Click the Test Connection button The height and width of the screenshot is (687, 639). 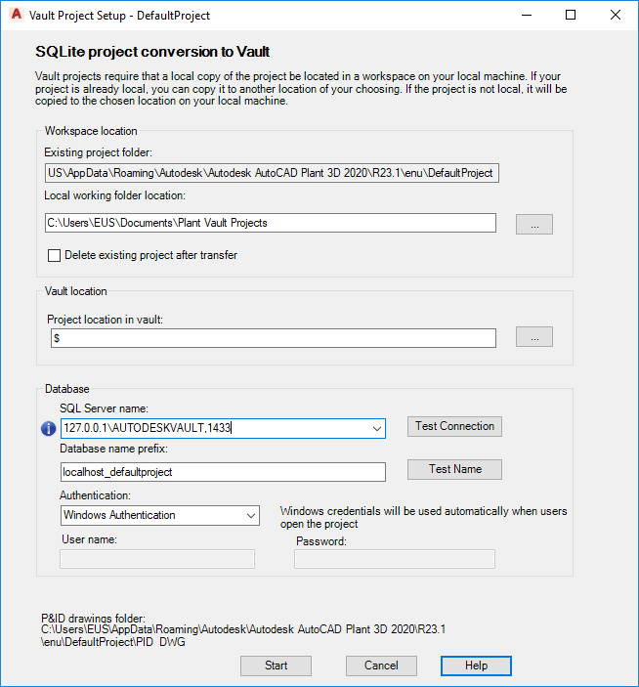pyautogui.click(x=454, y=426)
